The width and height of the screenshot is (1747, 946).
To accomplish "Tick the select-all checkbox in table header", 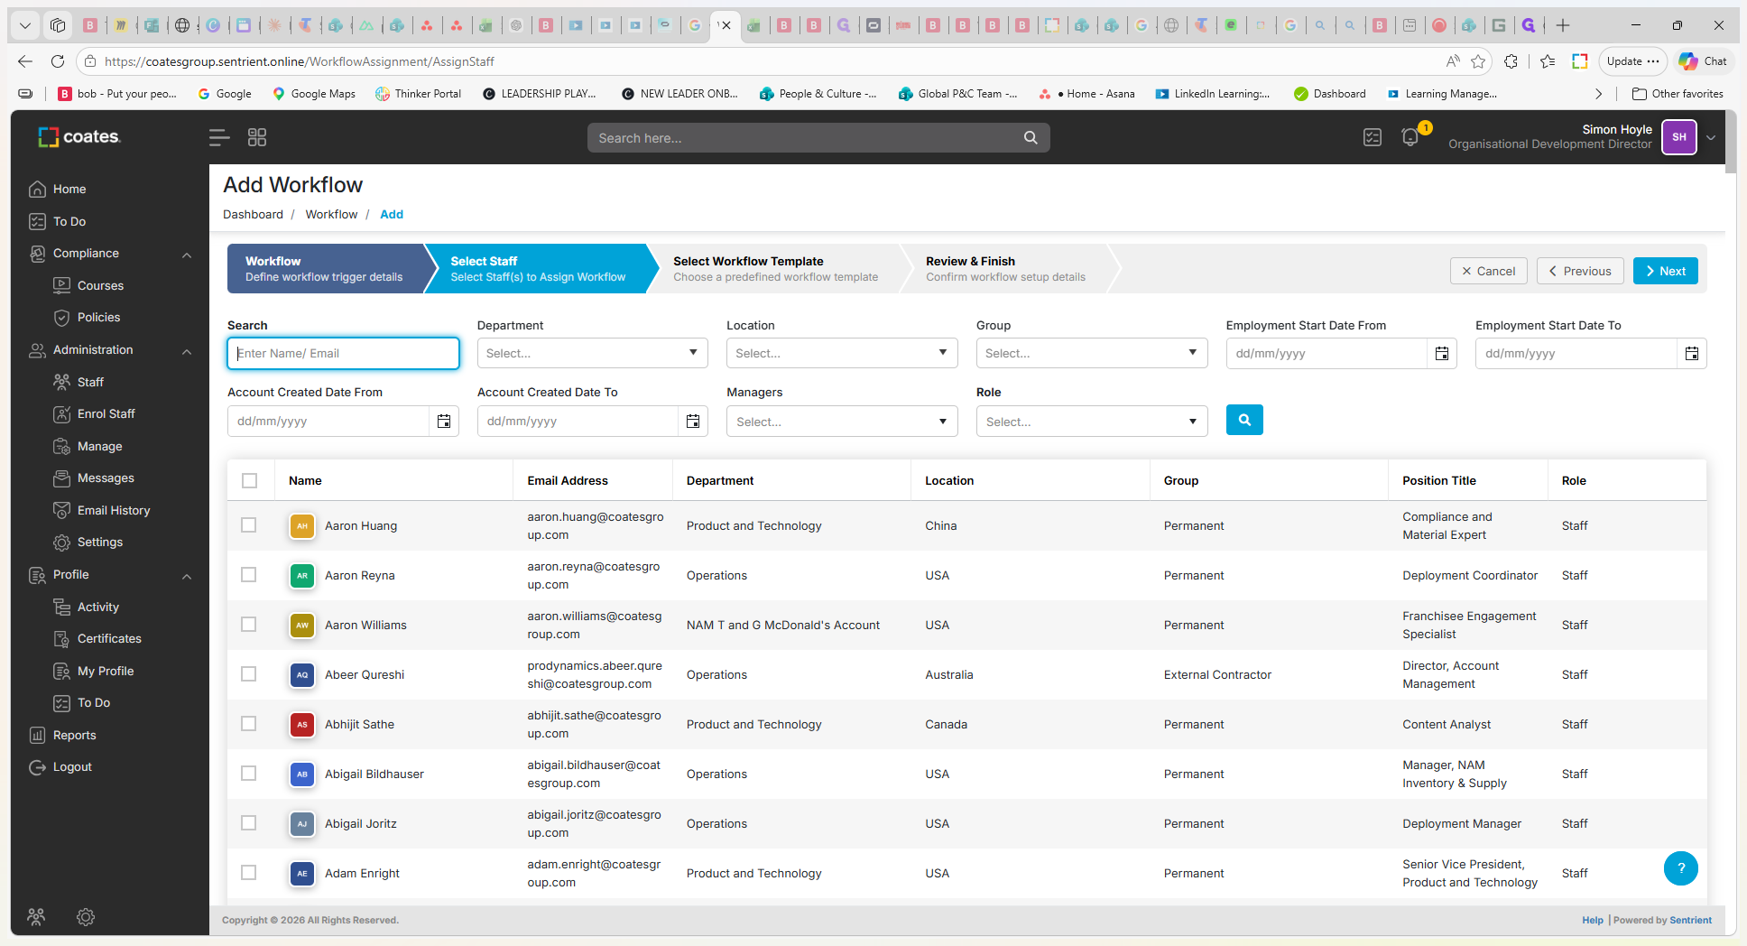I will (x=249, y=480).
